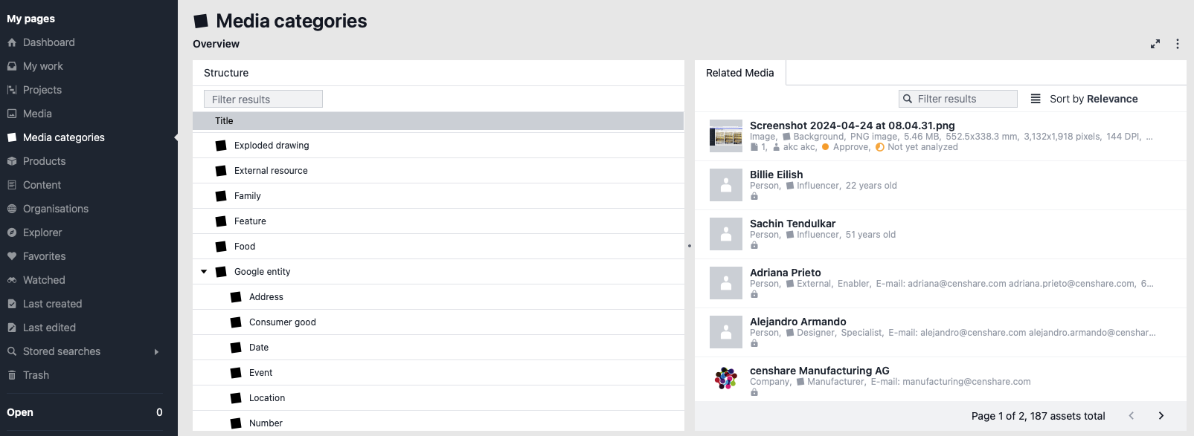Screen dimensions: 1194x436
Task: Click the Trash bin icon
Action: click(12, 375)
